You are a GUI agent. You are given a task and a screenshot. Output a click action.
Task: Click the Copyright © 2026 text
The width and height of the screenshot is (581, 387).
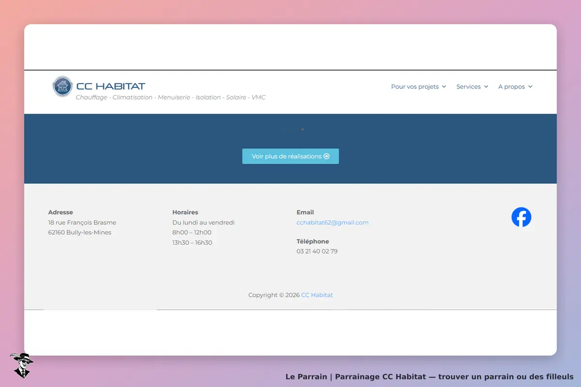(274, 295)
